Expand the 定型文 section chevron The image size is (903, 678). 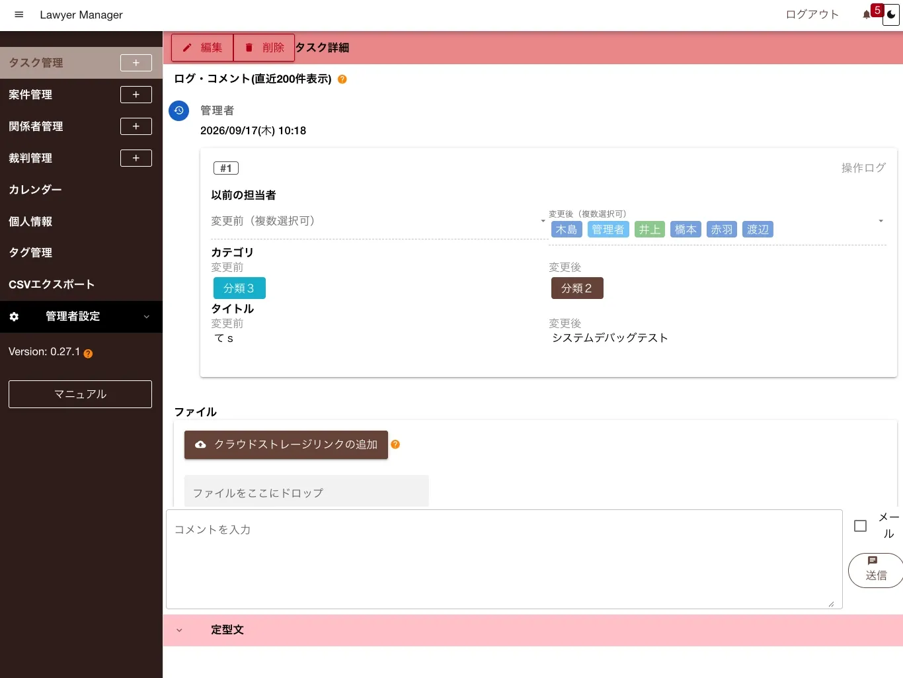tap(179, 630)
